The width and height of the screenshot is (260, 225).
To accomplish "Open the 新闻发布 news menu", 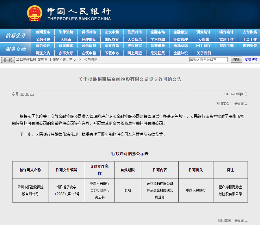I will click(43, 32).
